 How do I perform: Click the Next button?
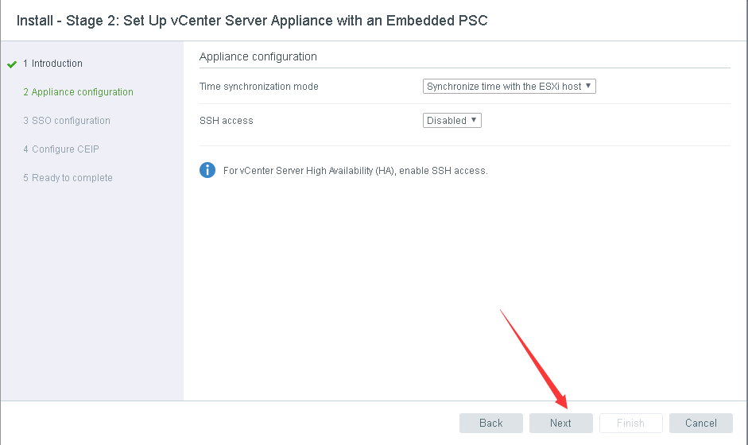click(x=560, y=423)
